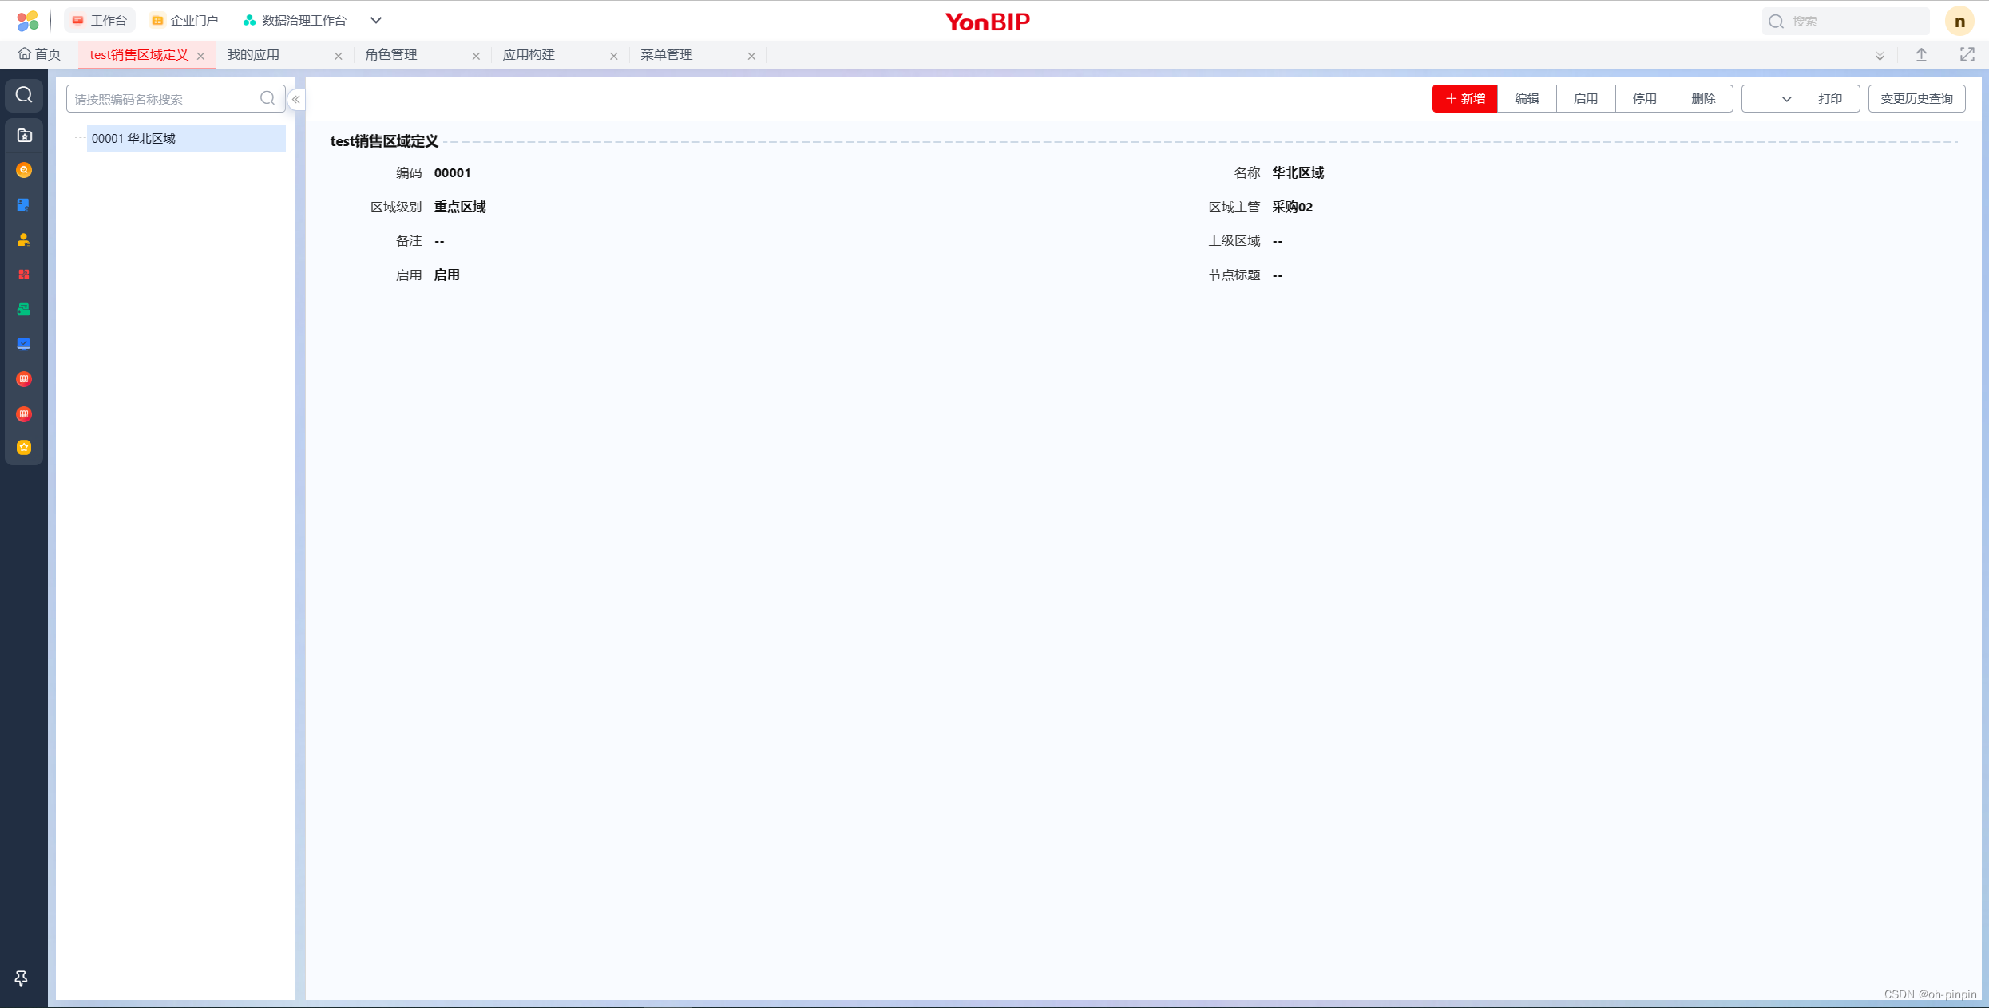Viewport: 1989px width, 1008px height.
Task: Expand the tab overflow chevron at top right
Action: (x=1879, y=55)
